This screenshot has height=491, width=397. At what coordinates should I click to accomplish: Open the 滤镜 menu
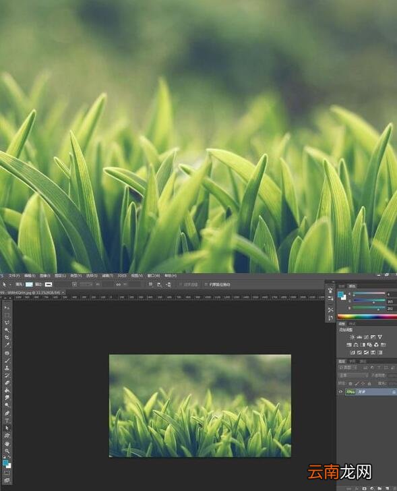click(x=107, y=276)
